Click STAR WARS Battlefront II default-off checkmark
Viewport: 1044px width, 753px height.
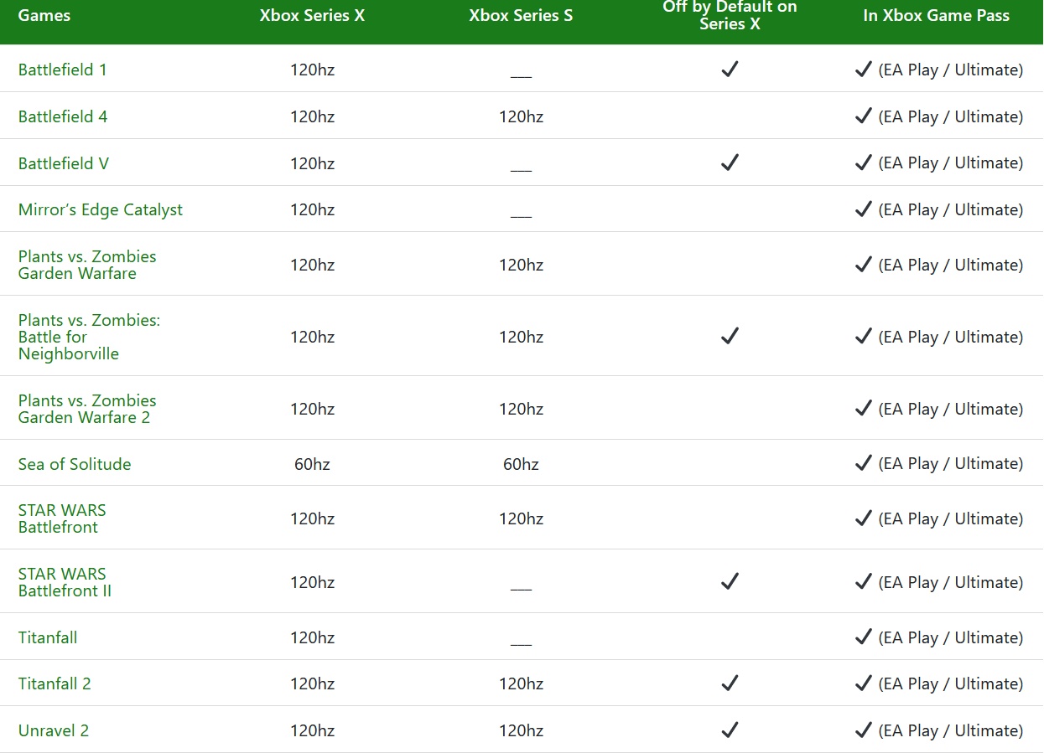tap(730, 581)
